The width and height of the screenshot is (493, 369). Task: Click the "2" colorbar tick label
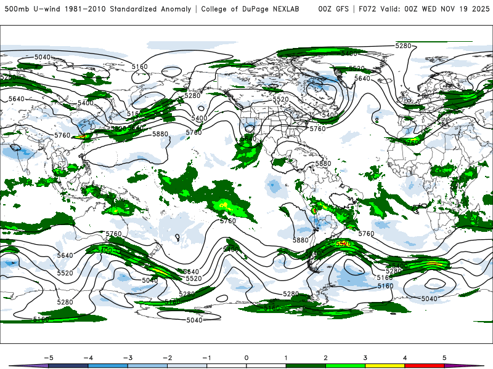click(326, 358)
